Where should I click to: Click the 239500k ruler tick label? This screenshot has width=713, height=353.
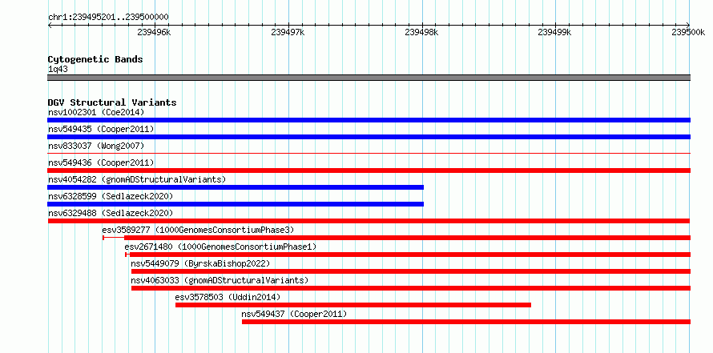688,32
